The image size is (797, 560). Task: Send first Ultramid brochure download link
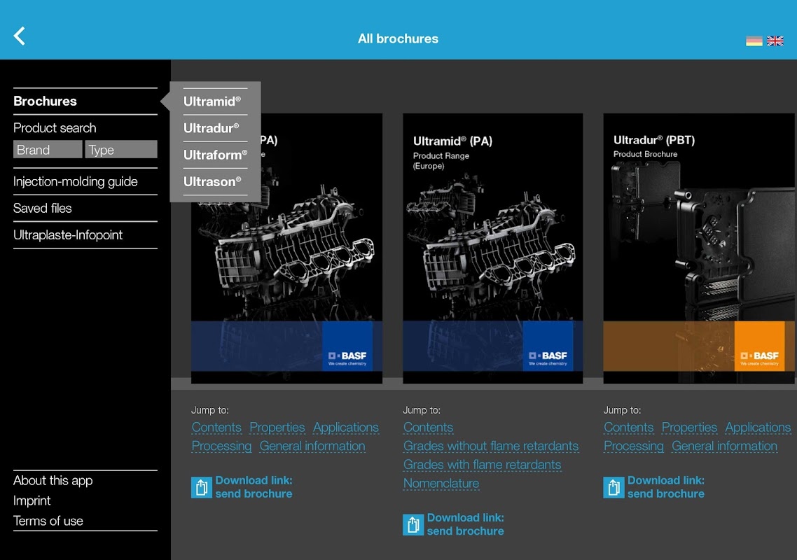254,486
